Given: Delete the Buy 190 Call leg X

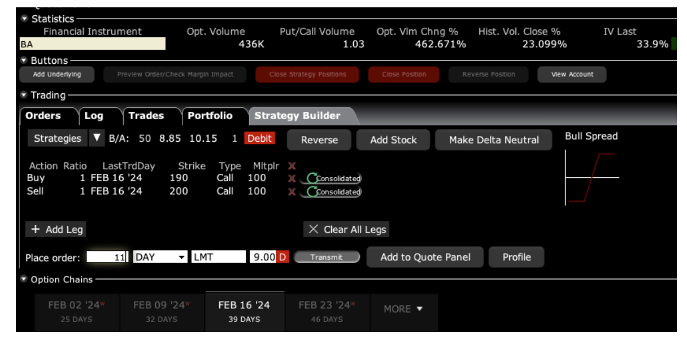Looking at the screenshot, I should 292,178.
